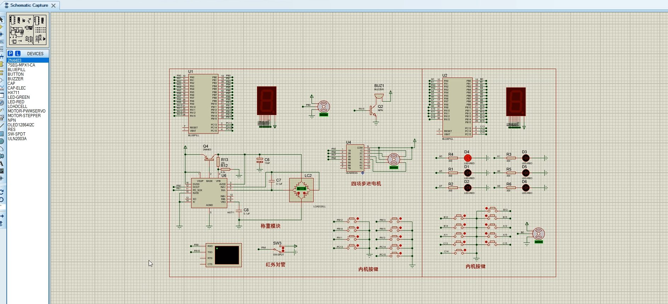Click the lit red LED D4
This screenshot has height=304, width=668.
pos(468,158)
